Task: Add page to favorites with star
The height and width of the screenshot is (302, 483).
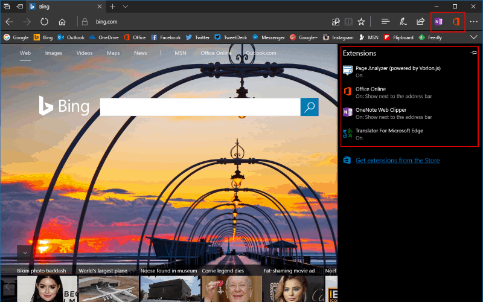Action: (361, 22)
